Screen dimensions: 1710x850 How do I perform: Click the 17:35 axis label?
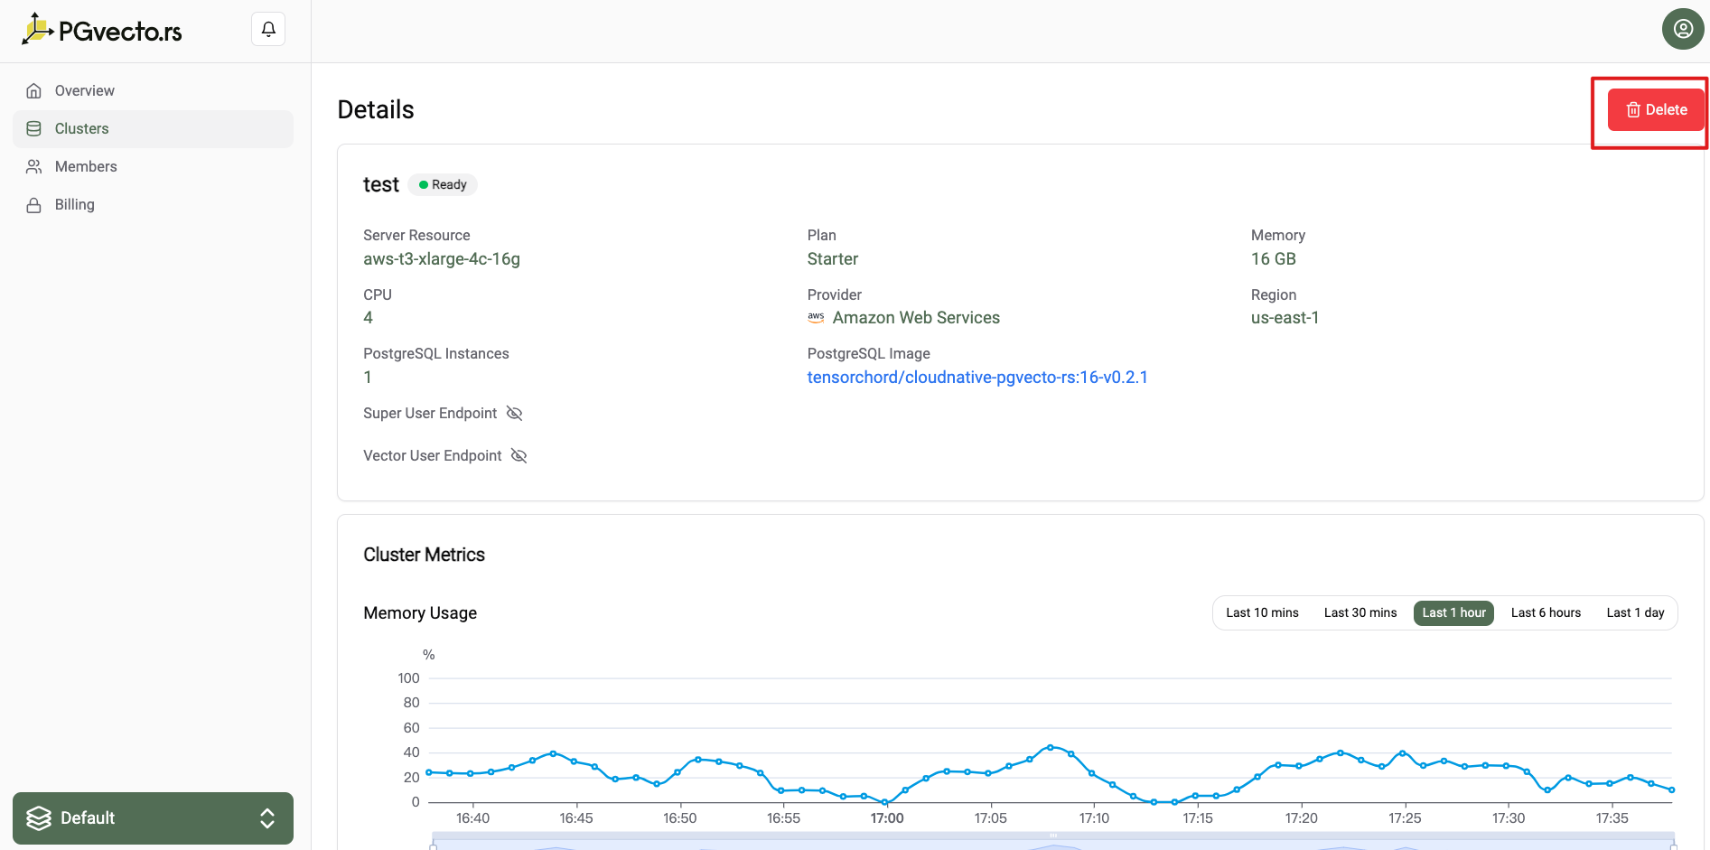coord(1612,818)
